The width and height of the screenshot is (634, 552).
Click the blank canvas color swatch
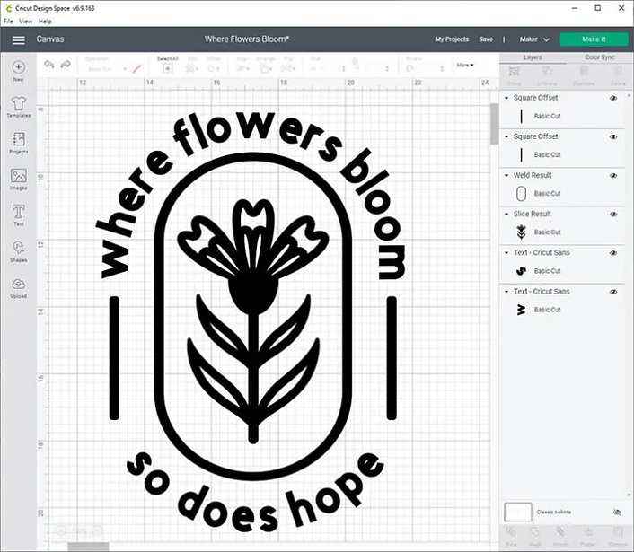pyautogui.click(x=517, y=512)
